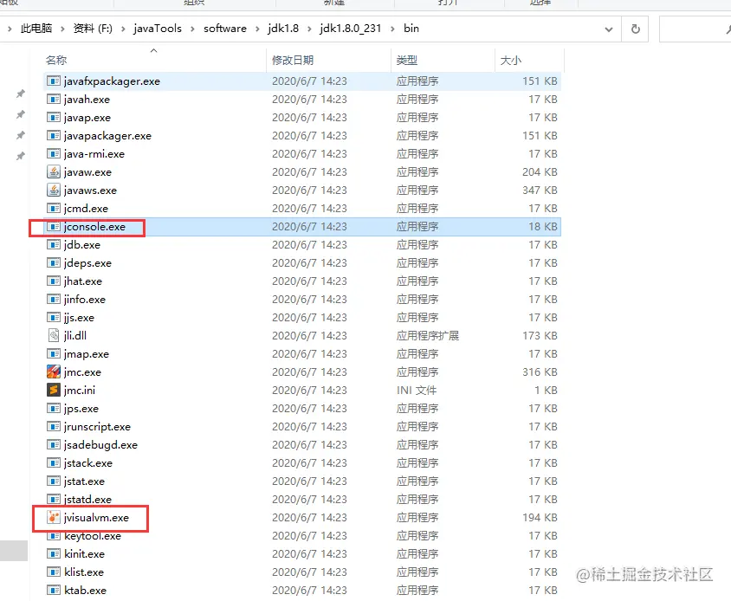Expand the chevron after 此电脑 breadcrumb

tap(62, 29)
